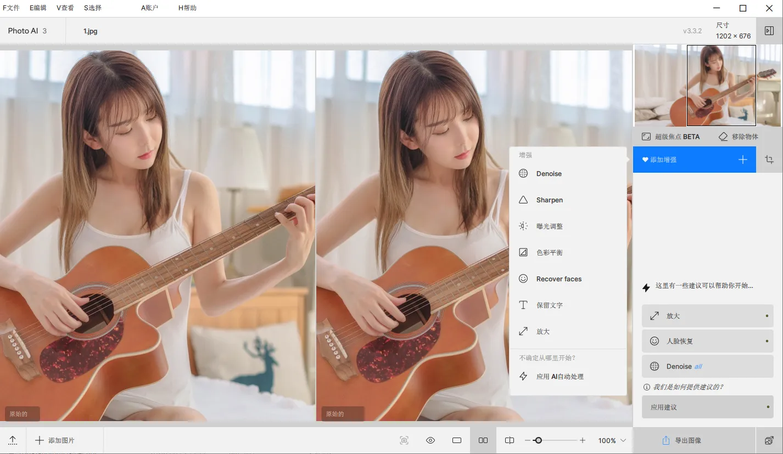Screen dimensions: 783x454
Task: Toggle the right side panel icon
Action: pyautogui.click(x=769, y=31)
